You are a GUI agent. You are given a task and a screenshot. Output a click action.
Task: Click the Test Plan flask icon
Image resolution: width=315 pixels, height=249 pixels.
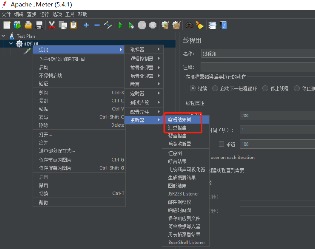coord(12,36)
